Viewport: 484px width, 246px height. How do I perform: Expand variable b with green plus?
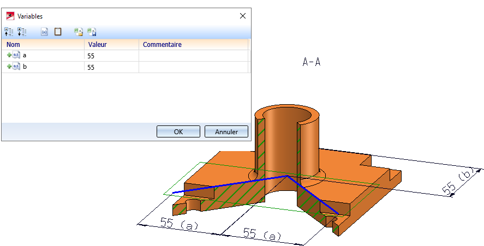coord(9,67)
